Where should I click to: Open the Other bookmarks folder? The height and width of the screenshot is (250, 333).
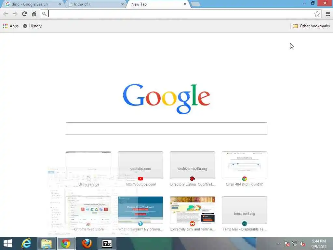(311, 26)
